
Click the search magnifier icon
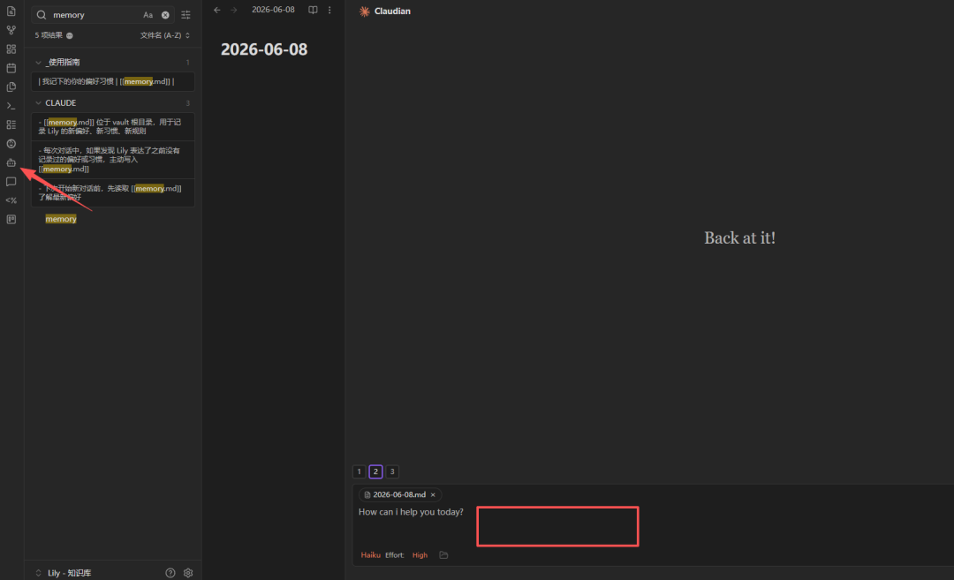[42, 15]
